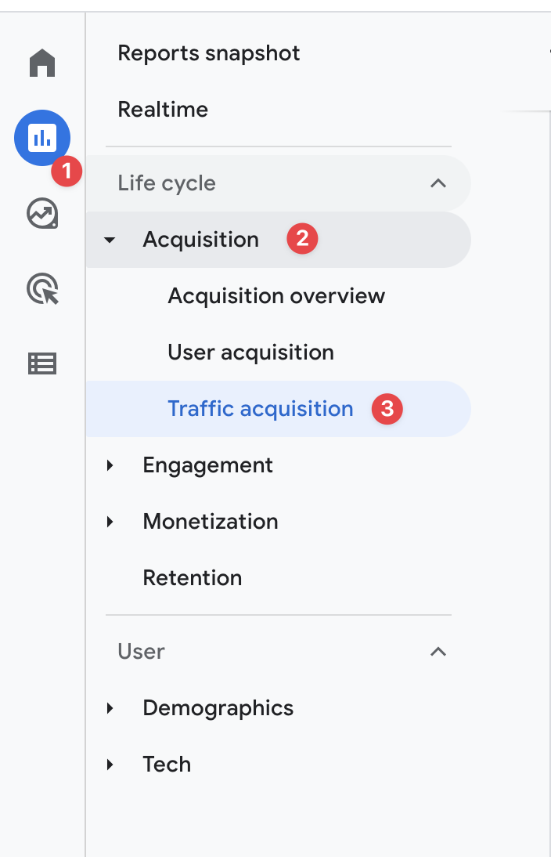551x857 pixels.
Task: Collapse the Life cycle section chevron
Action: tap(438, 183)
